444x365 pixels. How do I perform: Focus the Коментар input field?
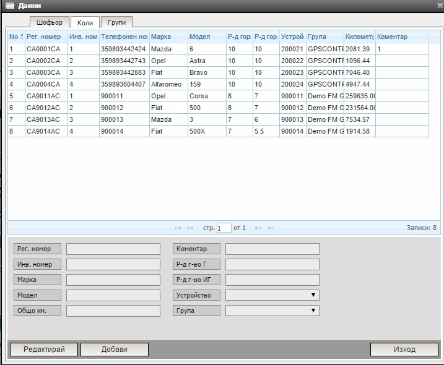tap(272, 249)
